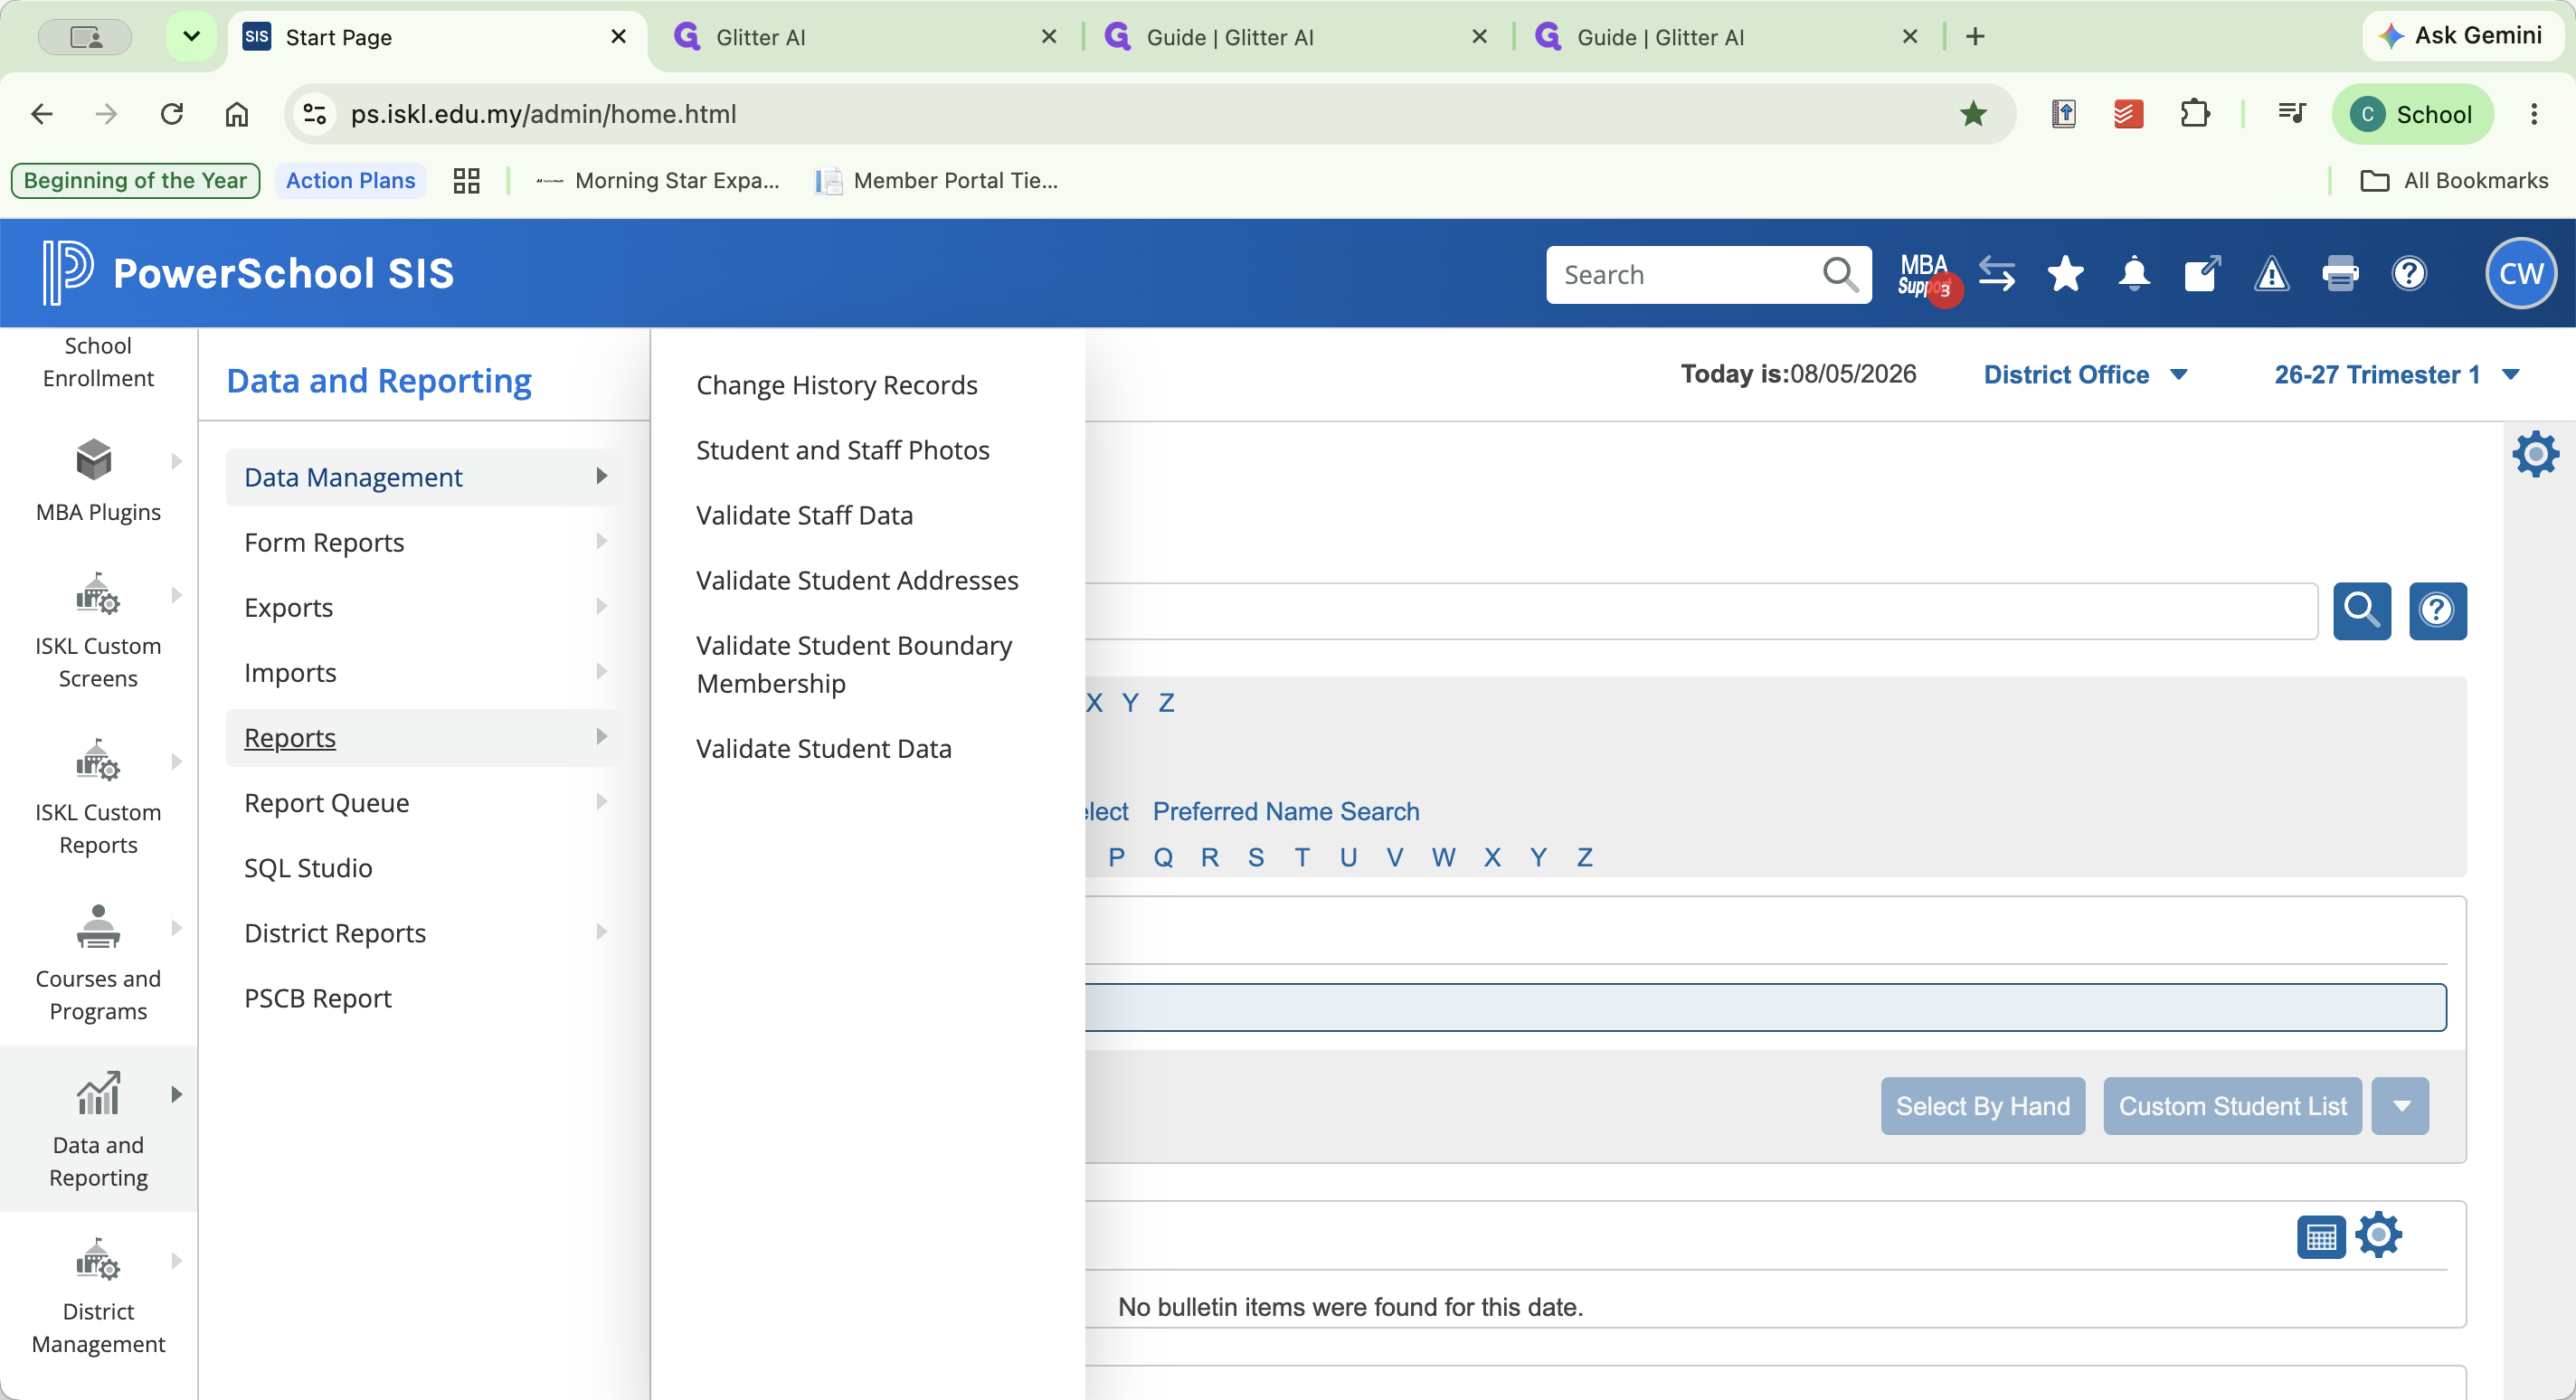The image size is (2576, 1400).
Task: Select Data Management menu item
Action: [x=424, y=477]
